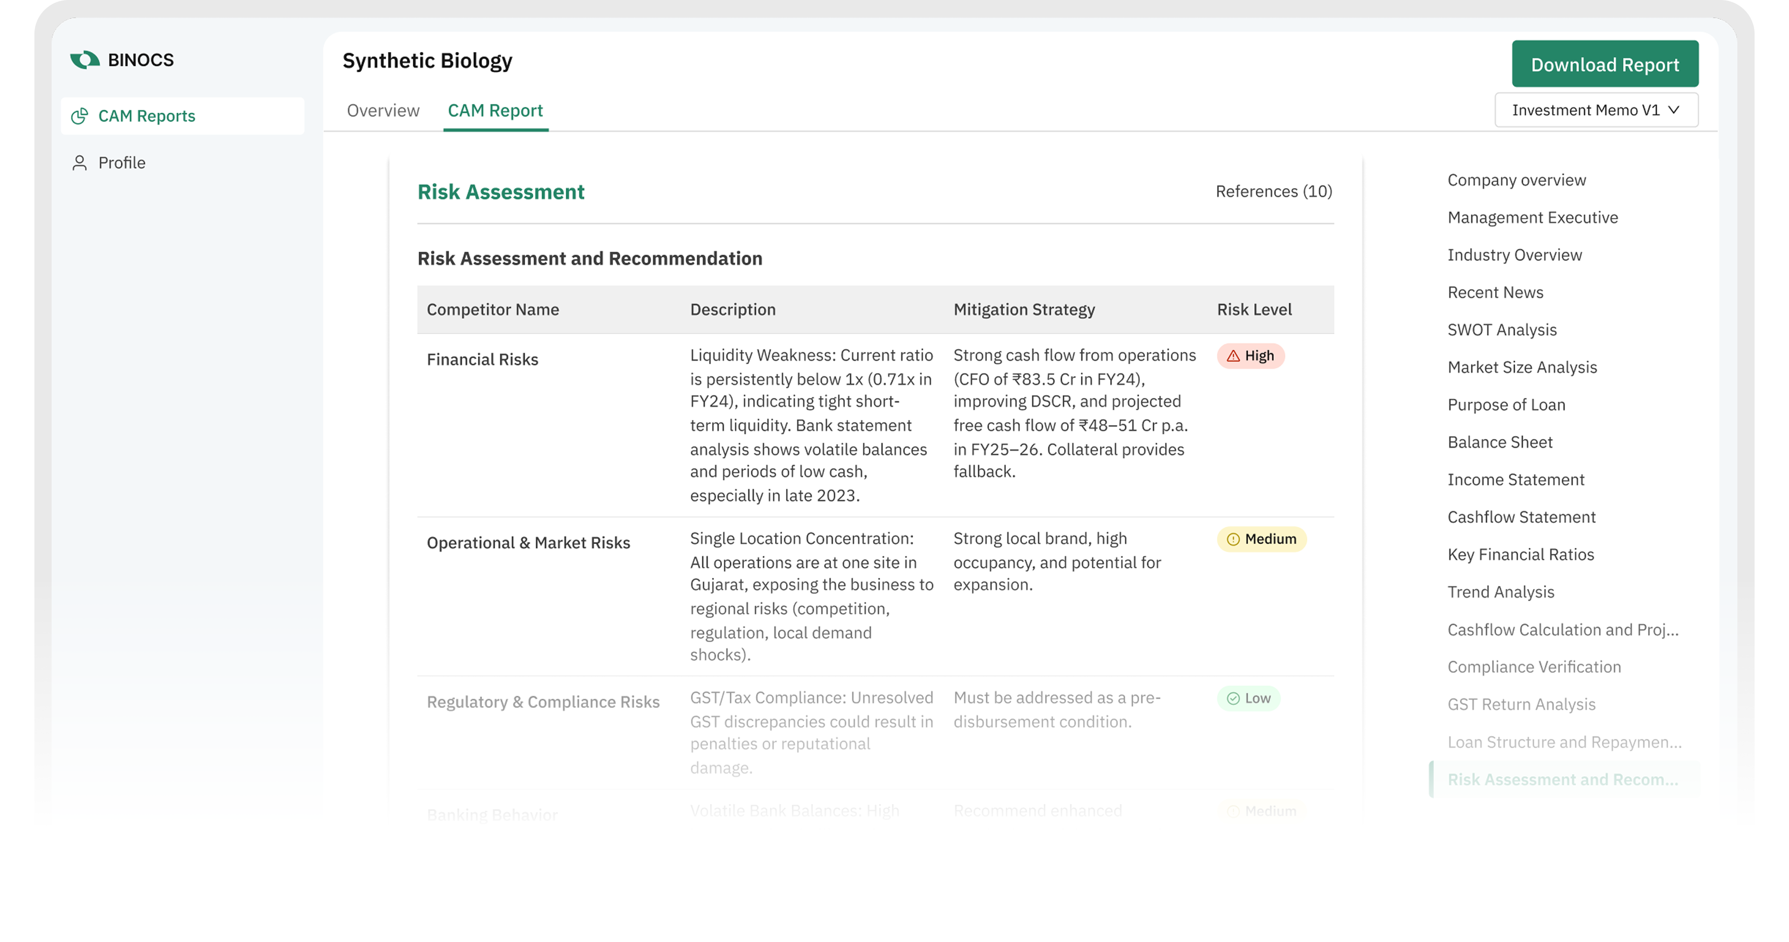Click the Mitigation Strategy column header

click(1024, 310)
